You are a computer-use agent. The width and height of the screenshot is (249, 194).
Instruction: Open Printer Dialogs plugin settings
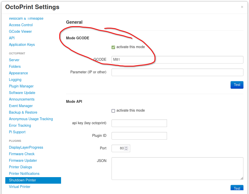20,167
